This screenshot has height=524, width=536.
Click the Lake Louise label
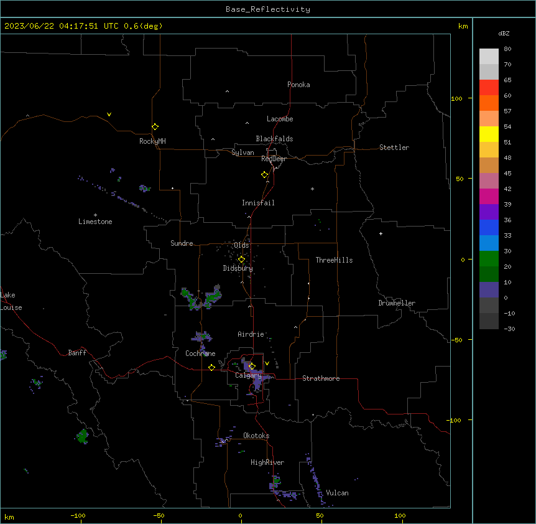click(x=11, y=301)
